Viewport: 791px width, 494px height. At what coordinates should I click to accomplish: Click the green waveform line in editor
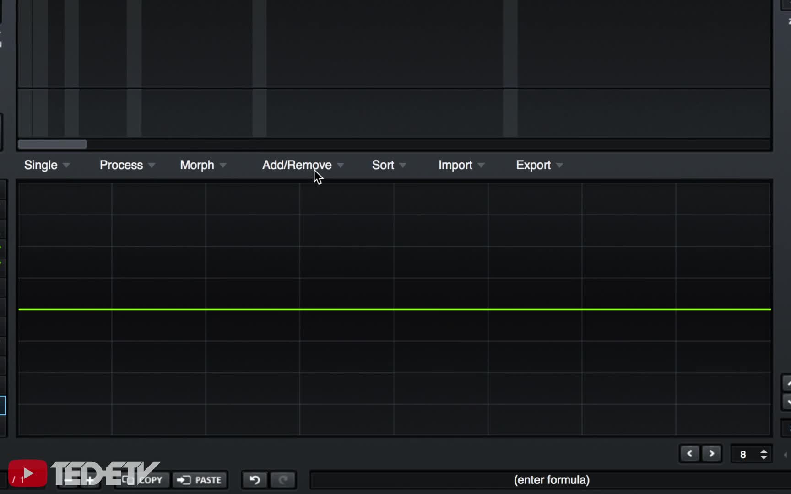pos(395,310)
